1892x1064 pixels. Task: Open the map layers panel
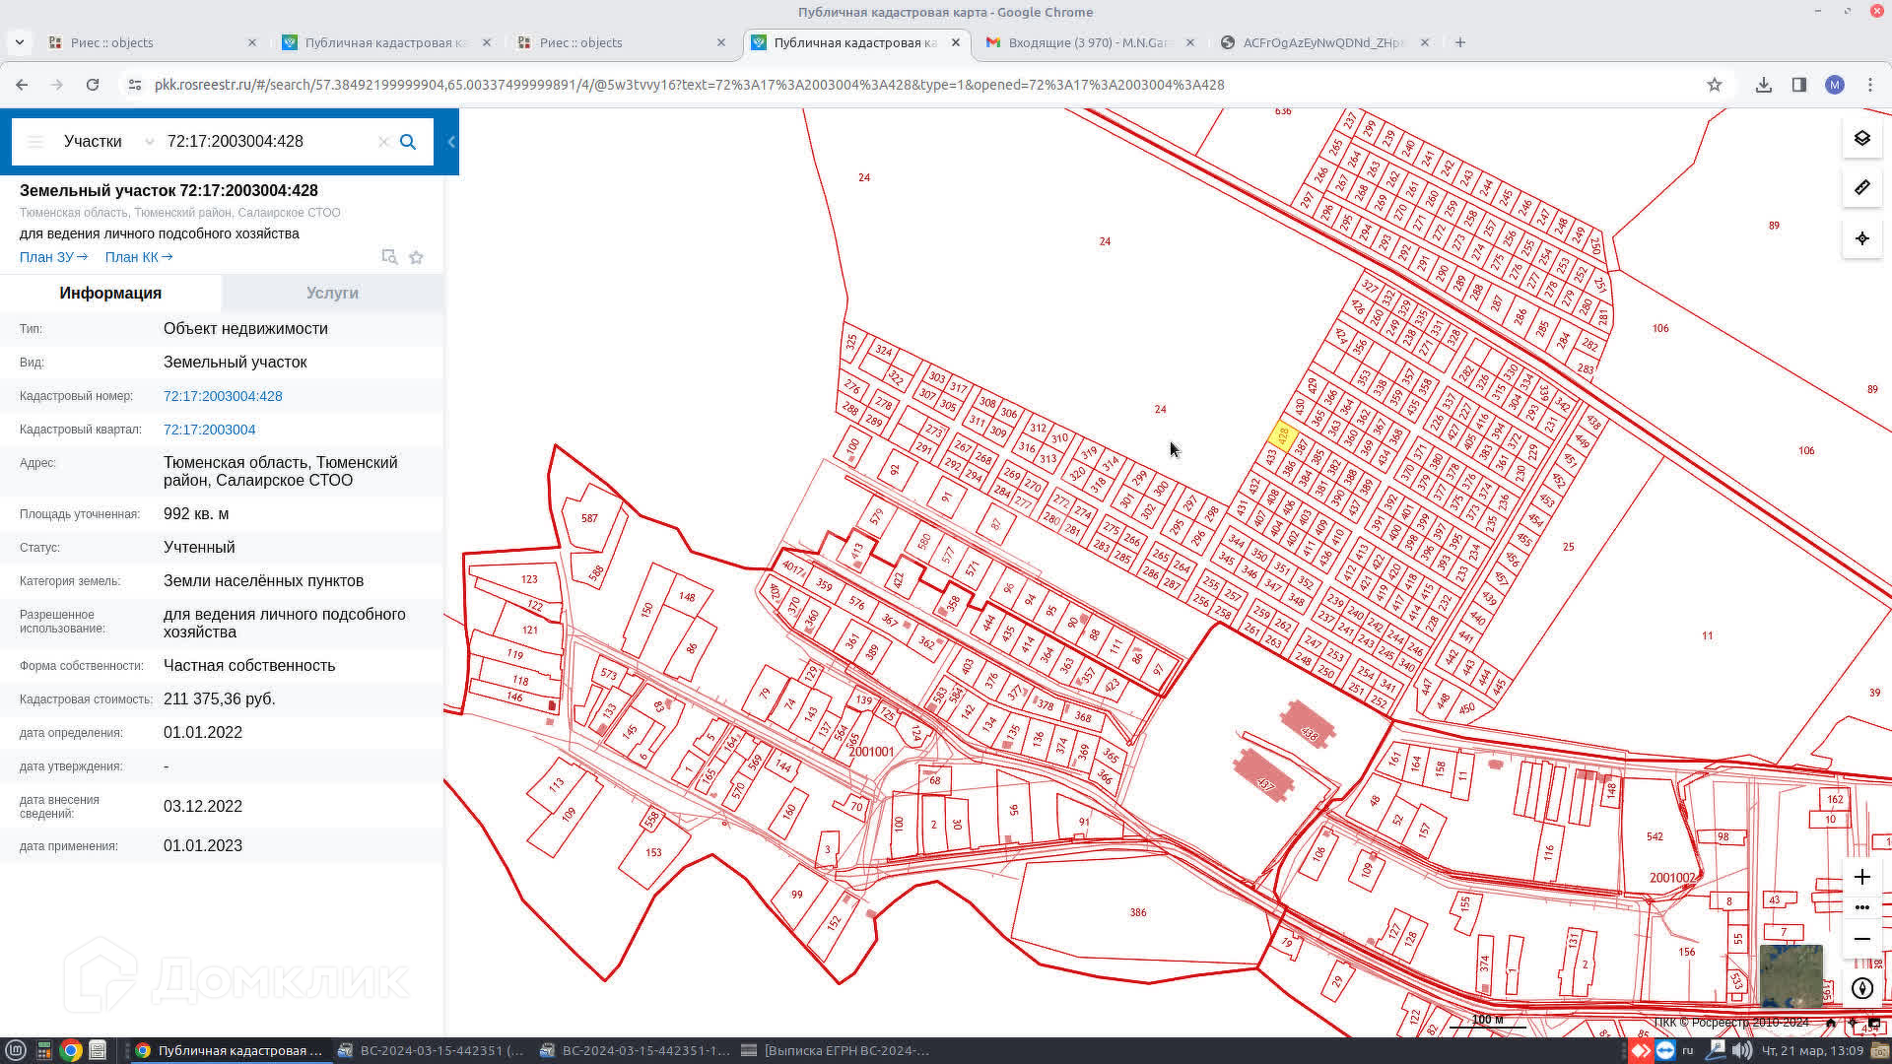coord(1861,138)
